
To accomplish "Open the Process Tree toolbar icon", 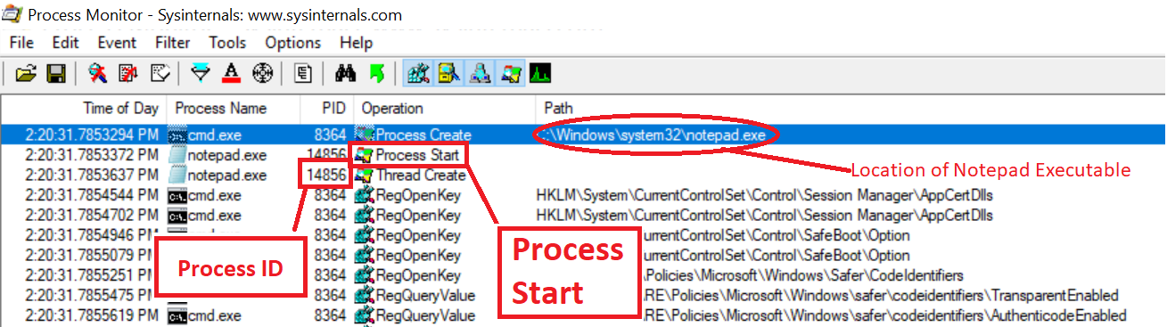I will click(x=303, y=73).
